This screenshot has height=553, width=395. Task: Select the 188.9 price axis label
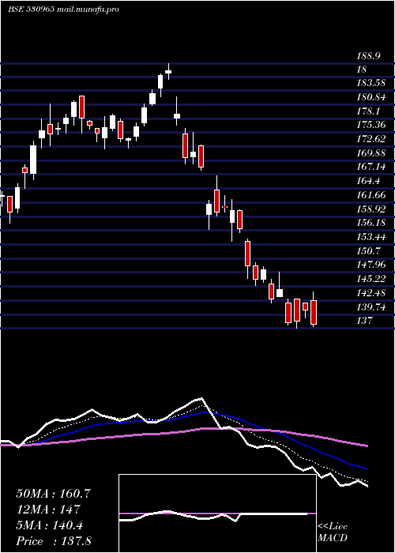(368, 56)
